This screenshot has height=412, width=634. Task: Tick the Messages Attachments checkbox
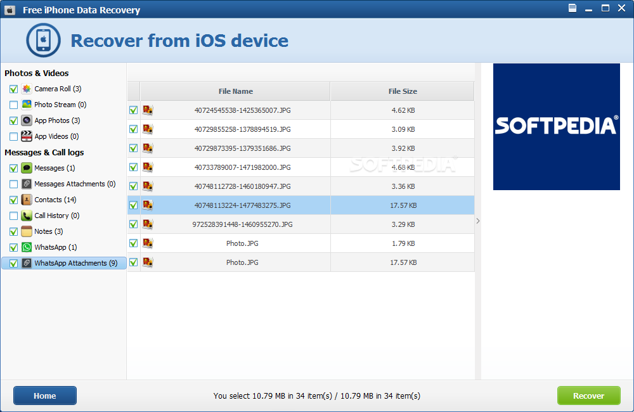[13, 184]
